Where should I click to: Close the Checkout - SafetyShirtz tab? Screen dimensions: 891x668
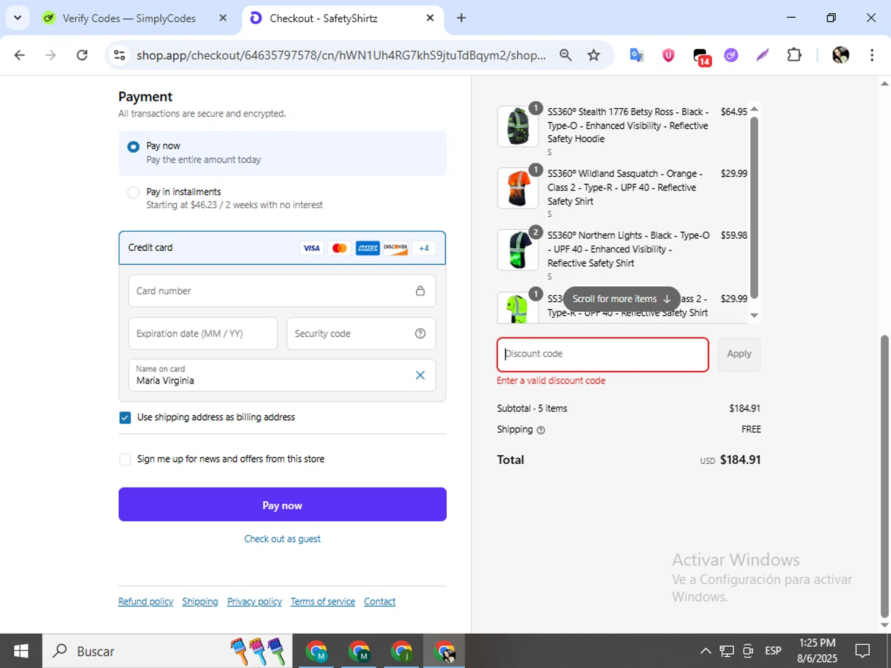pos(430,18)
